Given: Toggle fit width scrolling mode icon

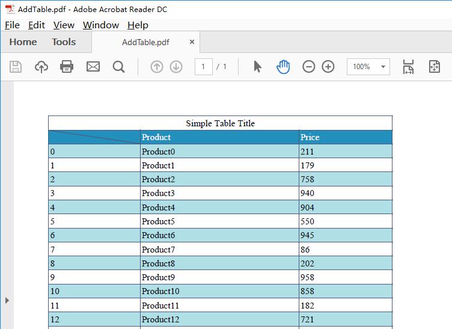Looking at the screenshot, I should (x=409, y=67).
